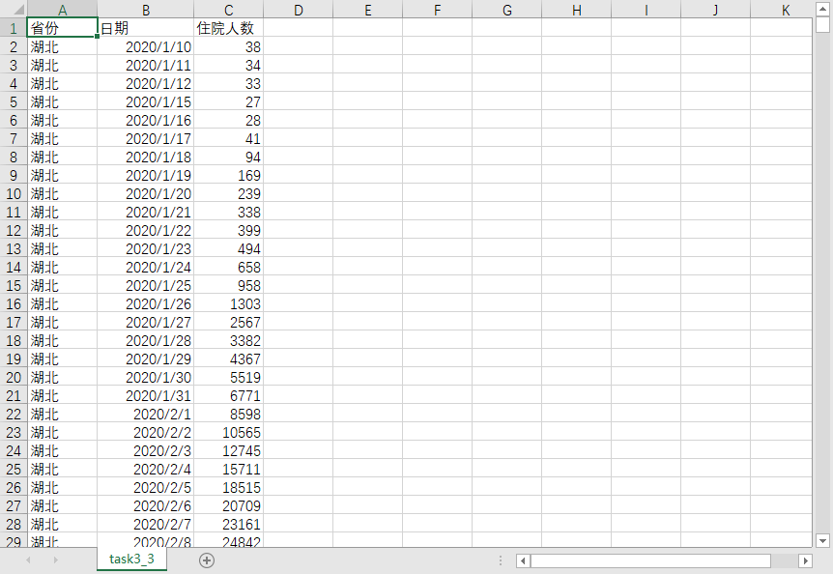Select column A header
833x574 pixels.
pos(62,10)
